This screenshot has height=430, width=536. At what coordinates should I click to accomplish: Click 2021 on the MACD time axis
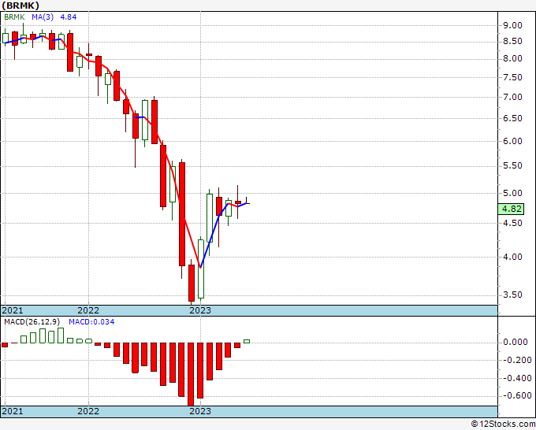click(x=13, y=411)
